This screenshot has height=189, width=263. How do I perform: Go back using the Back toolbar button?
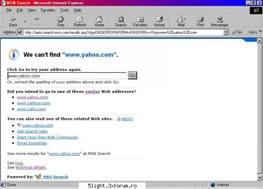13,21
